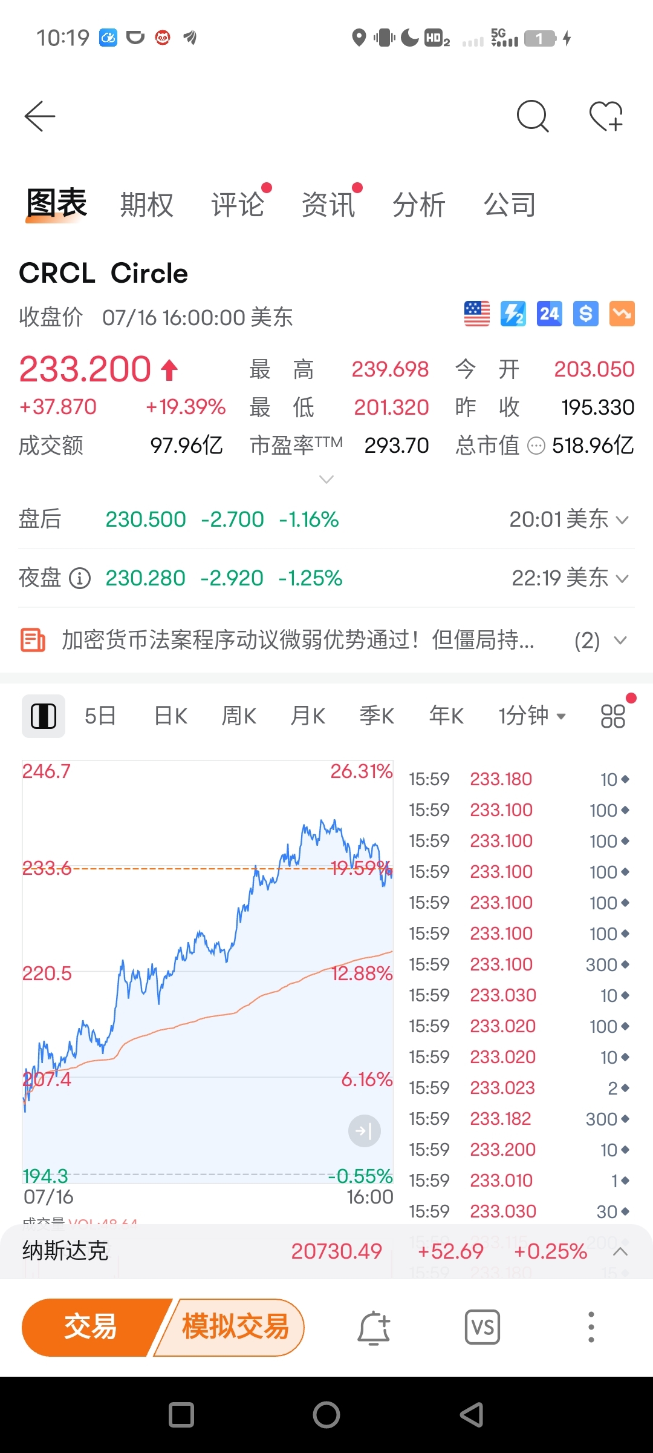The image size is (653, 1453).
Task: Switch to the 期权 tab
Action: point(147,205)
